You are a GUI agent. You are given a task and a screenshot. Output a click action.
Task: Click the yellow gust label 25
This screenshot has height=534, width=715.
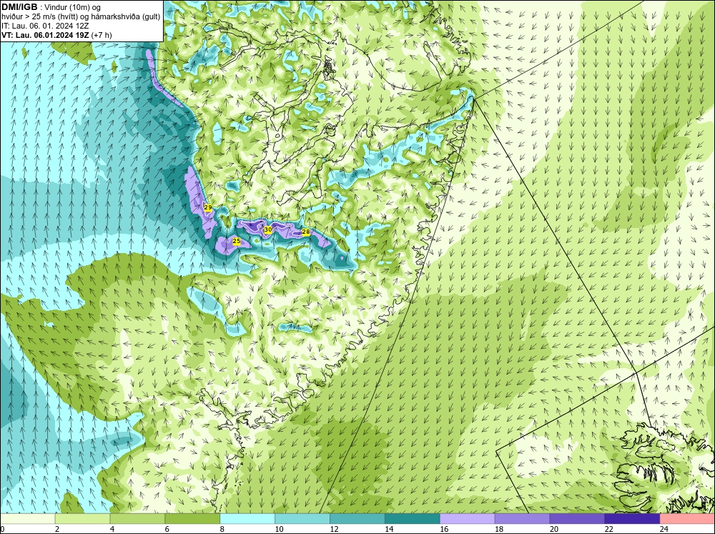pyautogui.click(x=236, y=241)
